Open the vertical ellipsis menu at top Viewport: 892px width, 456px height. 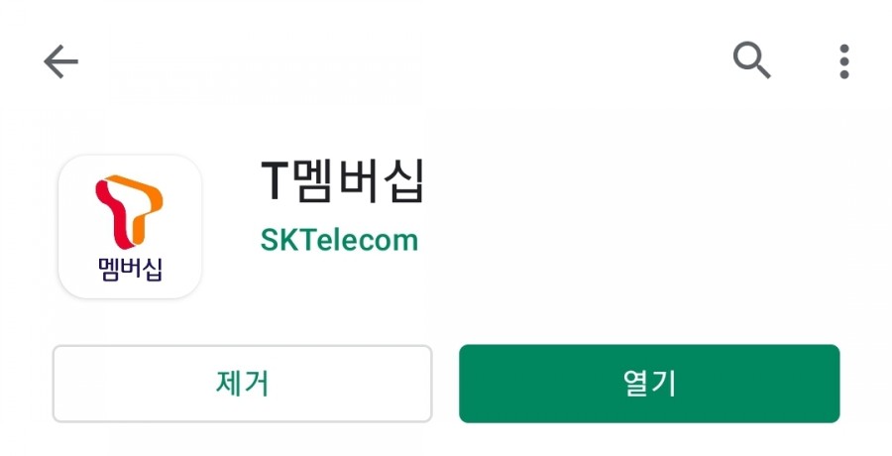(x=844, y=61)
